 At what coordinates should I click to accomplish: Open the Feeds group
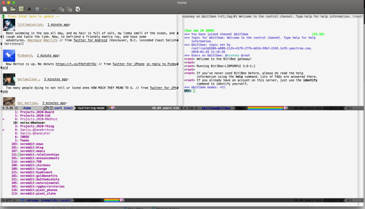(x=25, y=140)
